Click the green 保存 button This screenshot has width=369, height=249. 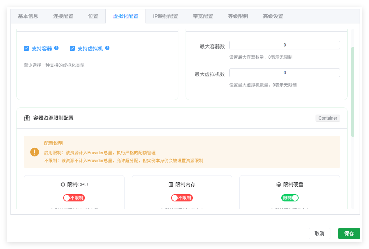tap(349, 233)
